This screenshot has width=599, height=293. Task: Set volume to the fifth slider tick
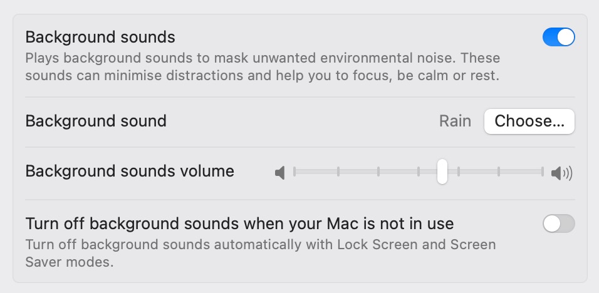click(459, 172)
